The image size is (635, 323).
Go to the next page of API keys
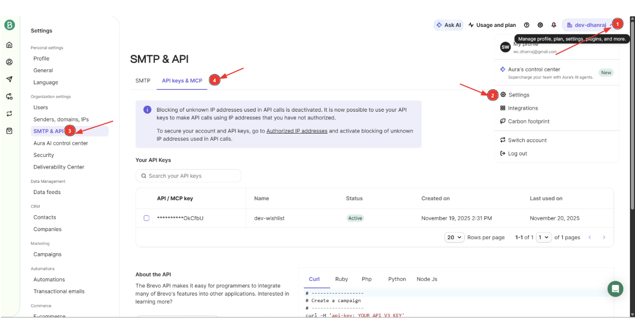[604, 237]
